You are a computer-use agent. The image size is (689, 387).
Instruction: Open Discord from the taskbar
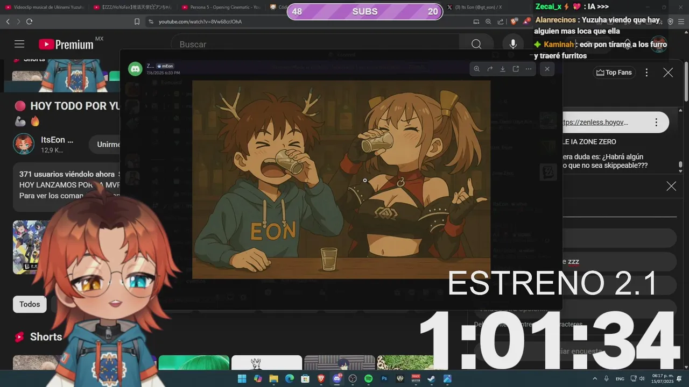click(337, 378)
